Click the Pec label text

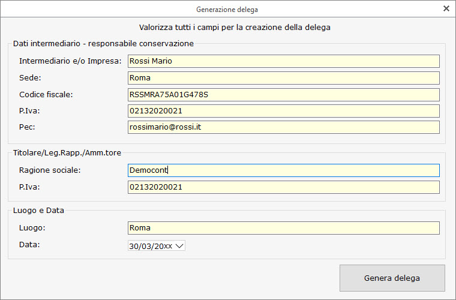coord(27,127)
